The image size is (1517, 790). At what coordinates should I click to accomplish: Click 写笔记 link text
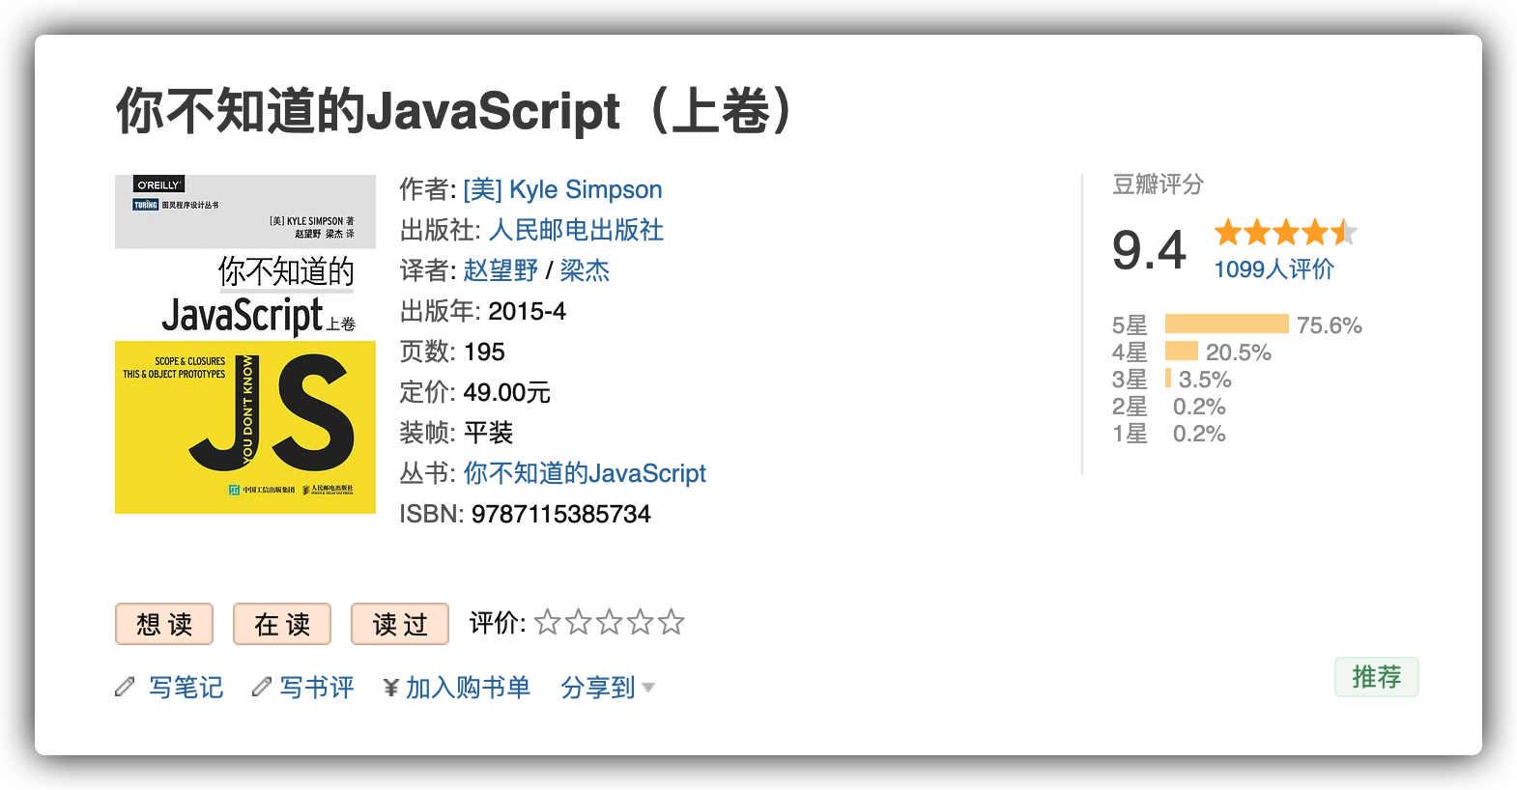[x=186, y=688]
